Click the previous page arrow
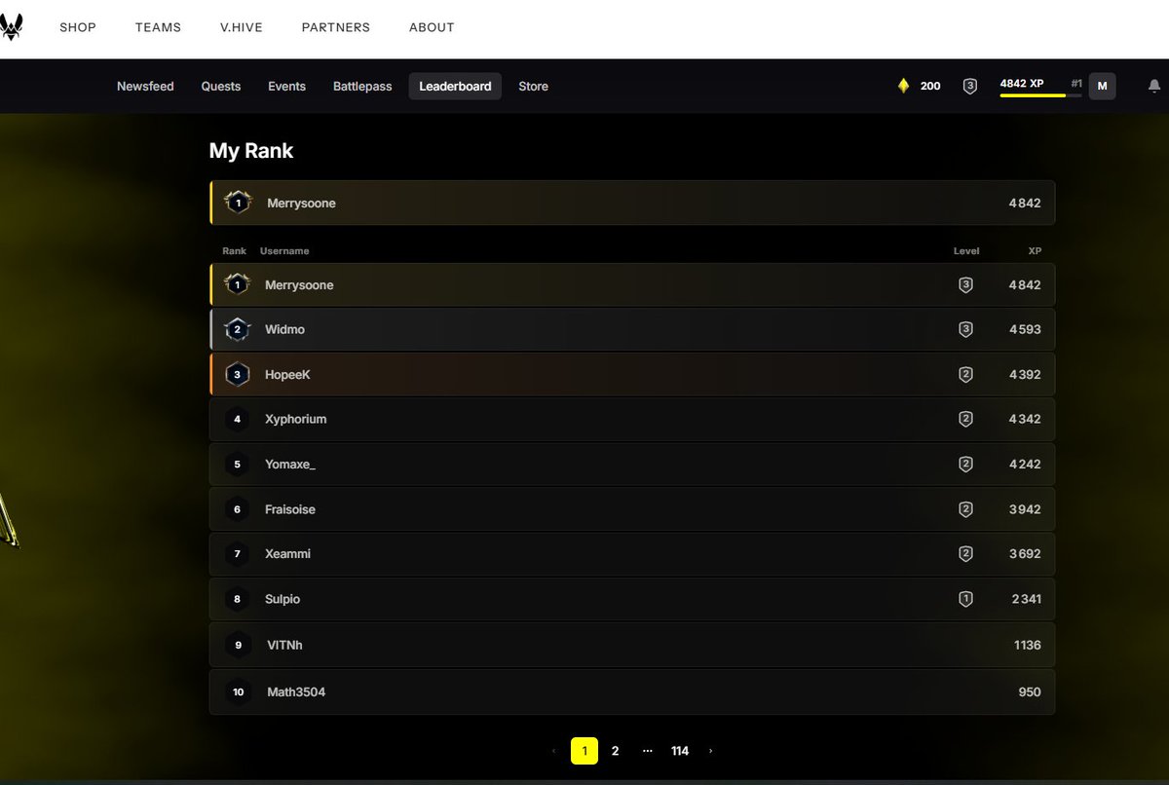The width and height of the screenshot is (1169, 785). coord(553,751)
